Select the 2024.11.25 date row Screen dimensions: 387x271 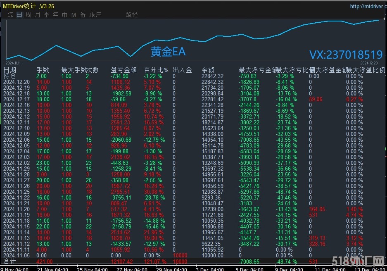coord(17,192)
